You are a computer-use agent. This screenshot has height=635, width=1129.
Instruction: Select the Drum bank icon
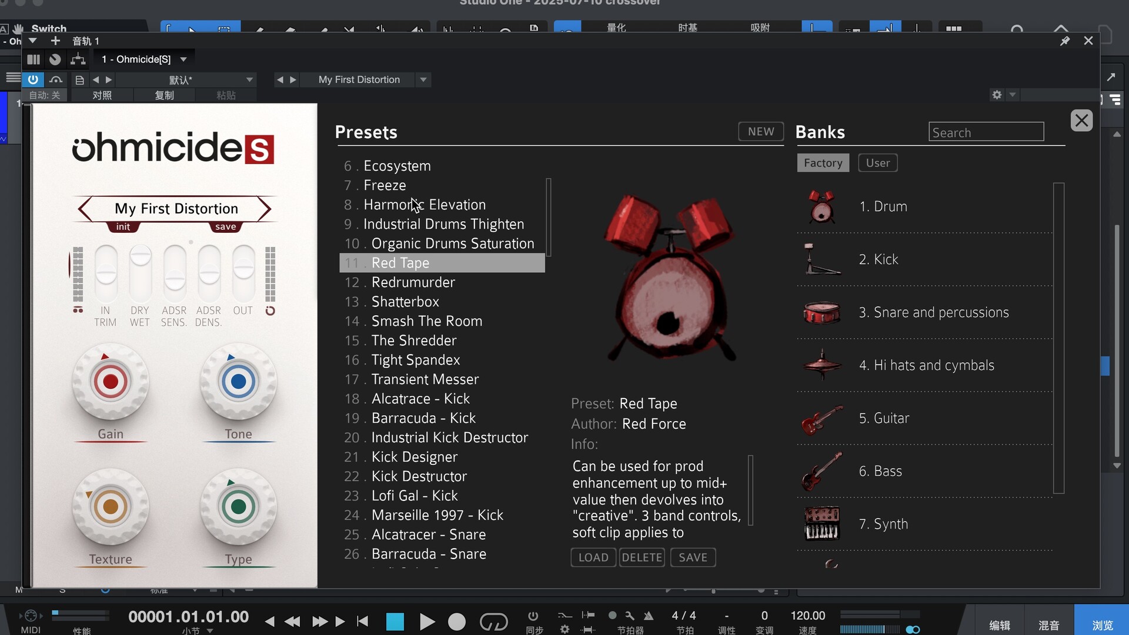821,206
